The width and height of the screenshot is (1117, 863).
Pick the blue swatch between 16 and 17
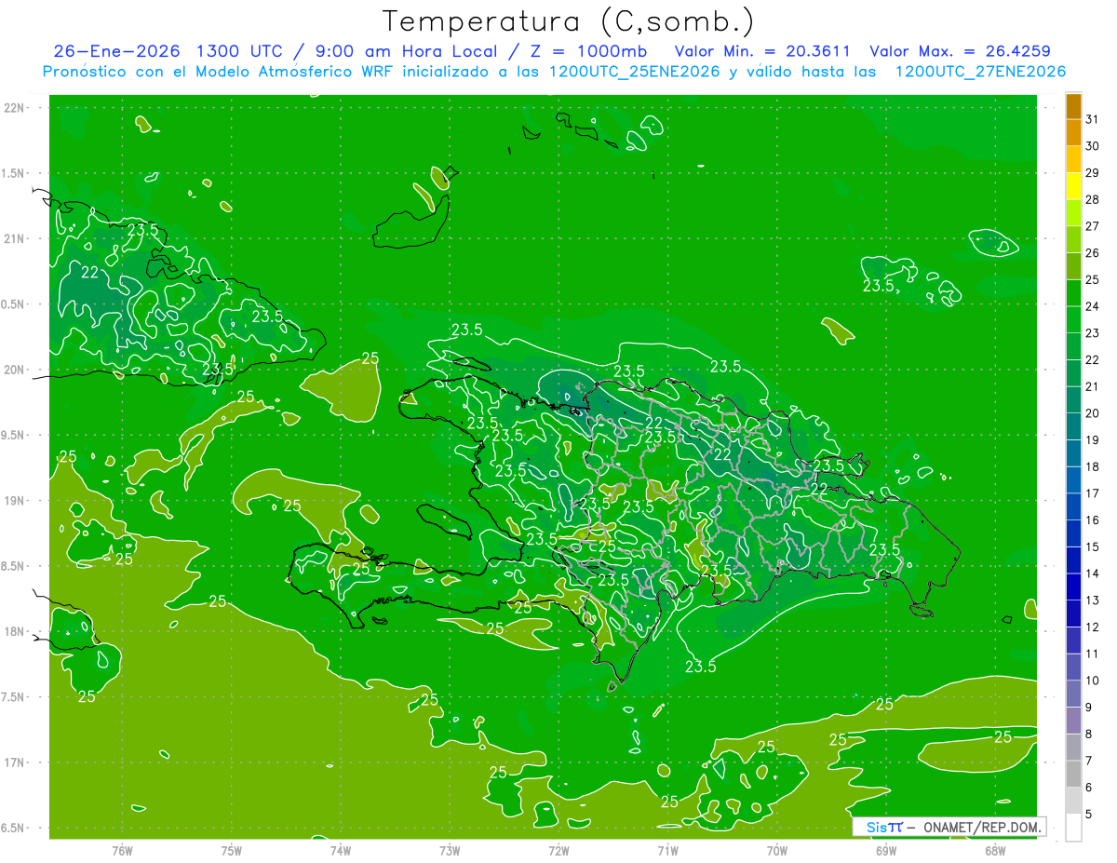click(x=1073, y=506)
